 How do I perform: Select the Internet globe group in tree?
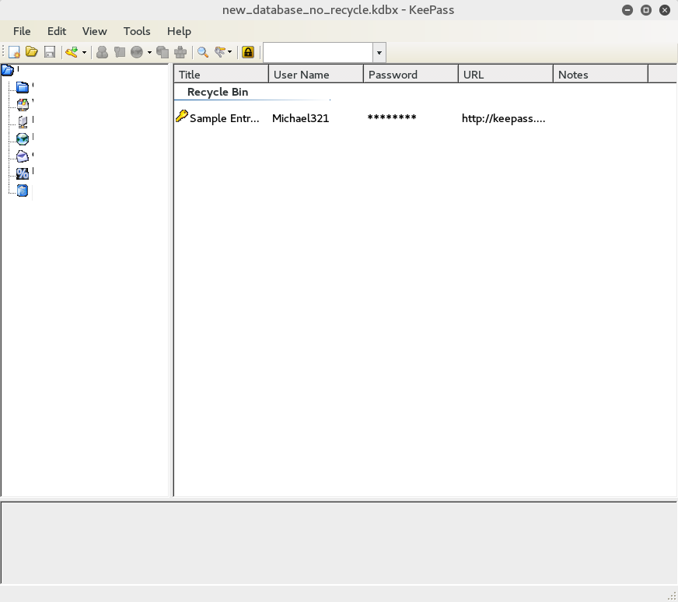point(23,138)
